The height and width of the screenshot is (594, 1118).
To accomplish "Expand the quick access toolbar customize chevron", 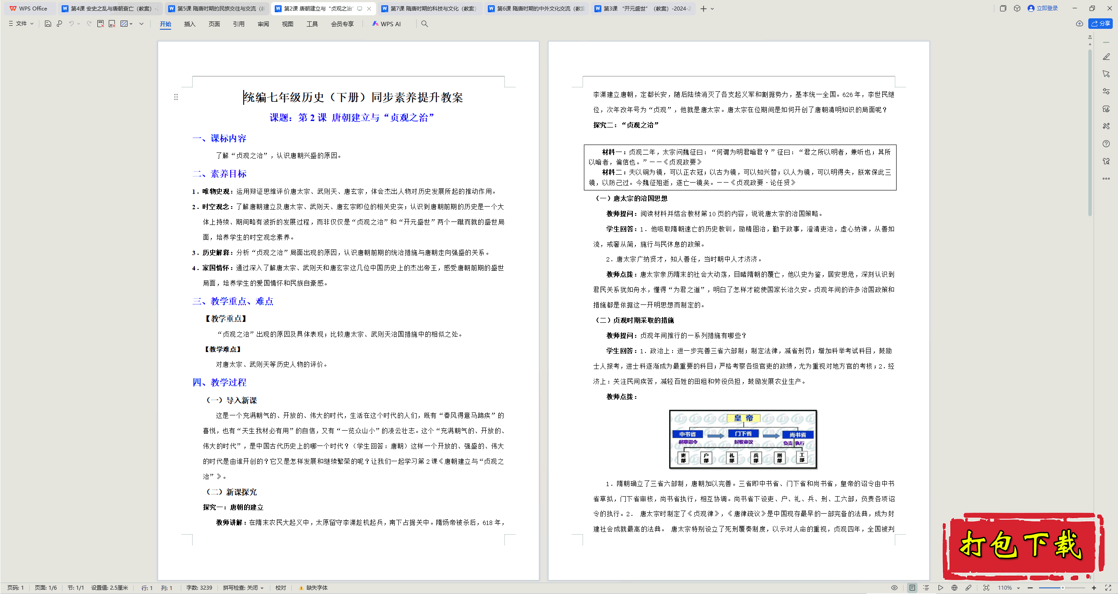I will point(141,24).
